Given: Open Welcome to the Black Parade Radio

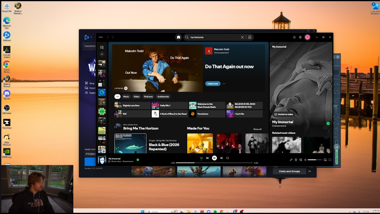Looking at the screenshot, I should [207, 106].
